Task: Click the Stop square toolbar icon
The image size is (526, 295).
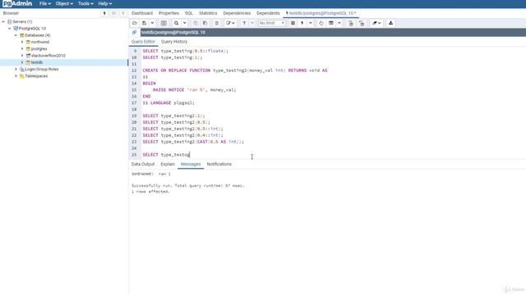Action: pos(293,23)
